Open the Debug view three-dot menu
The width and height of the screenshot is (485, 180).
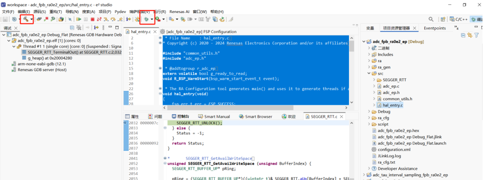pyautogui.click(x=103, y=28)
